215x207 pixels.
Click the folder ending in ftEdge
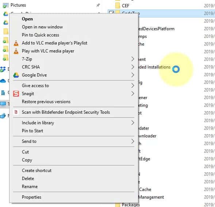click(144, 159)
